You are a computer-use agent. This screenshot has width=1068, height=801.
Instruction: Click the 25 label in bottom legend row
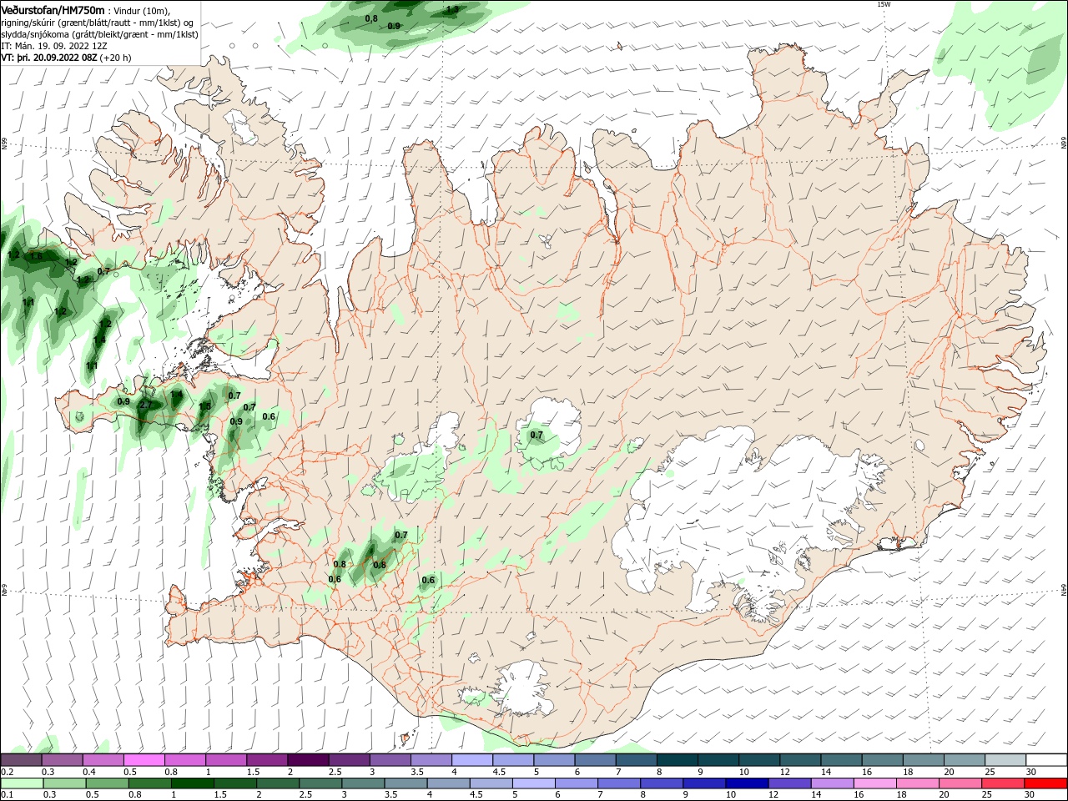[x=989, y=795]
